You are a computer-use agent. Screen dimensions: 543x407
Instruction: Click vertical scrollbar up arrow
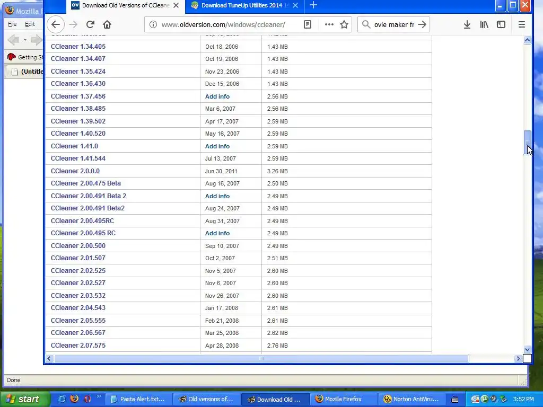pos(527,40)
